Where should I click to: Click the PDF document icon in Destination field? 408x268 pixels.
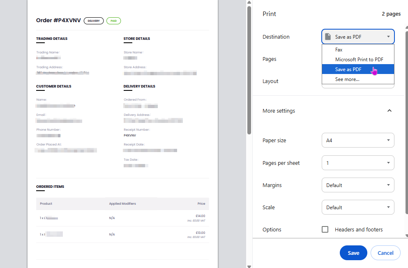click(x=328, y=37)
